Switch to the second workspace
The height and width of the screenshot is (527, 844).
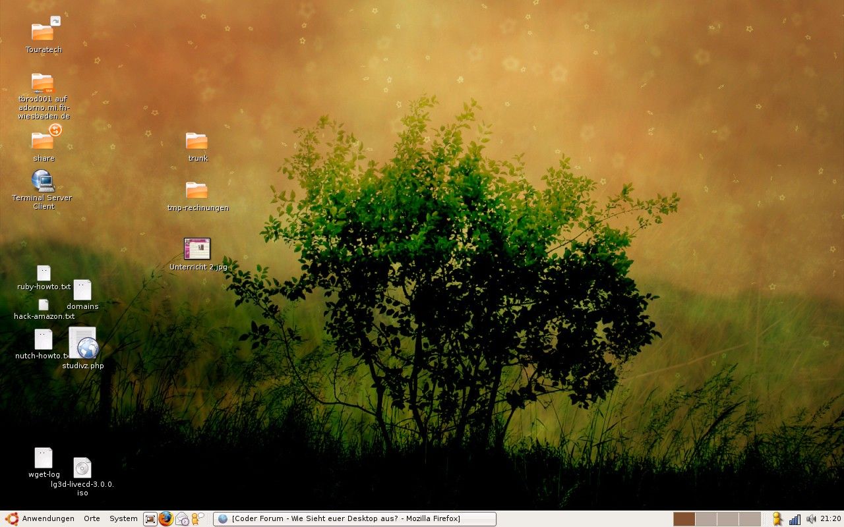tap(706, 518)
